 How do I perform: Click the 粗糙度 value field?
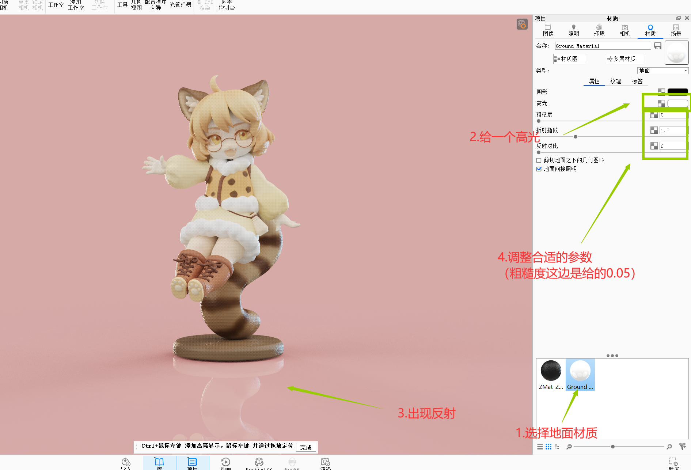pos(673,115)
